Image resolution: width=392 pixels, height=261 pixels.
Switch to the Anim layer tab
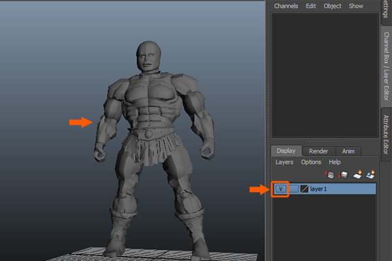click(348, 151)
